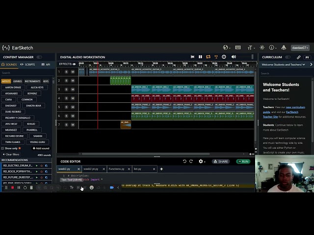The width and height of the screenshot is (314, 235).
Task: Click the Share button
Action: (221, 162)
